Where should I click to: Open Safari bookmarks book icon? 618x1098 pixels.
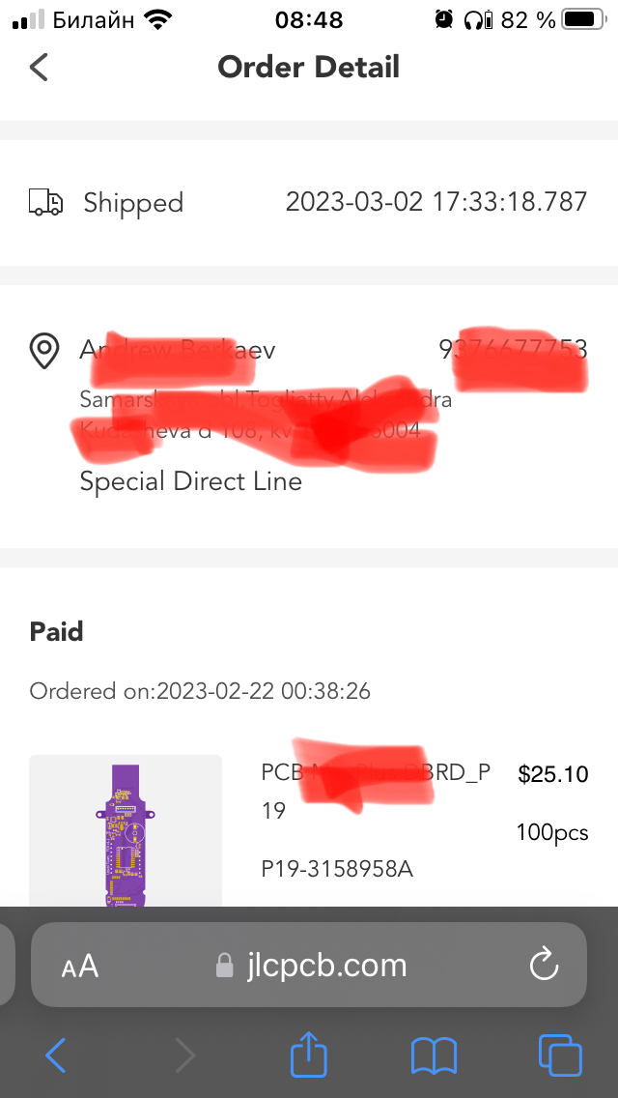pos(434,1055)
